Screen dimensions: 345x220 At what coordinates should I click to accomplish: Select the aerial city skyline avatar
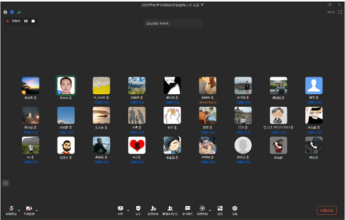(x=137, y=86)
